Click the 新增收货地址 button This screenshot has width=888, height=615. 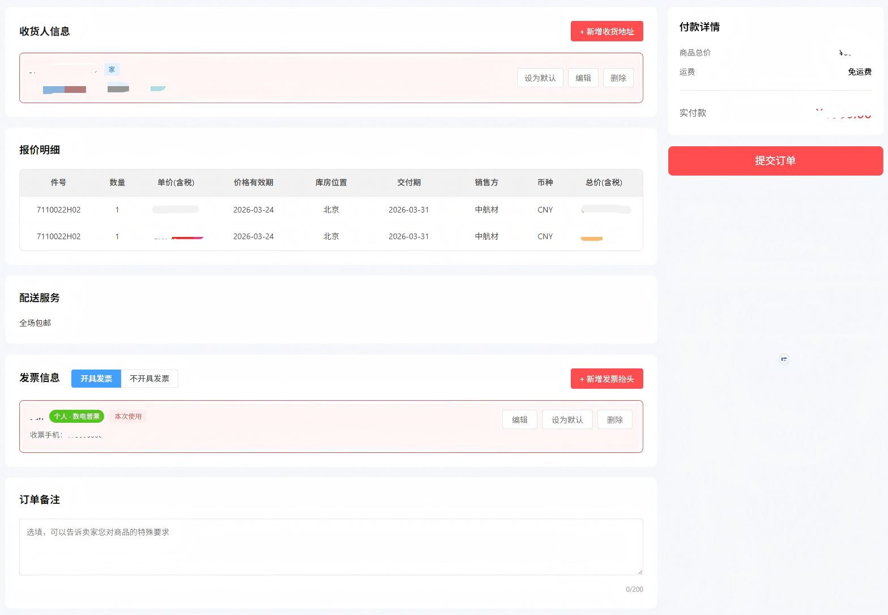point(607,31)
